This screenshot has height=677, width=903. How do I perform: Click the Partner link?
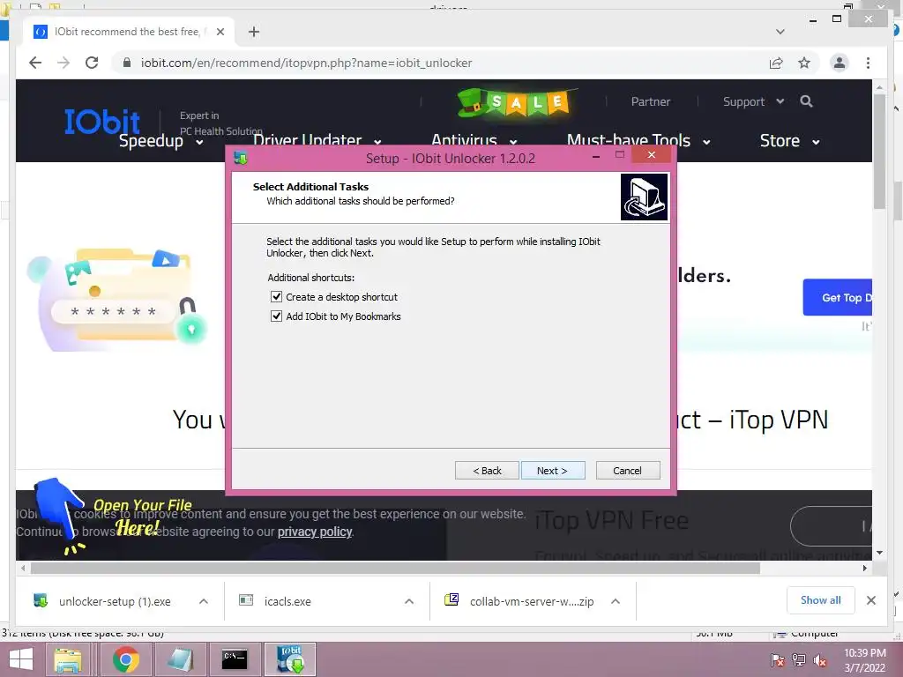650,101
